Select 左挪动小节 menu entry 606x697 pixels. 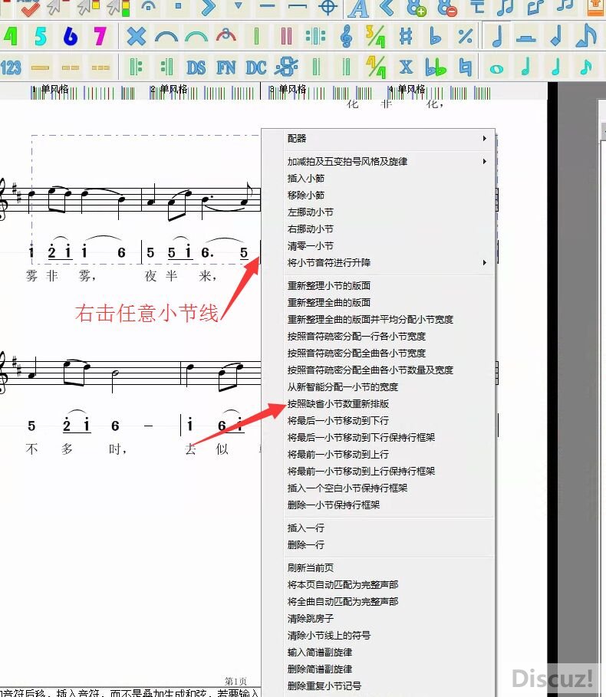click(x=311, y=212)
